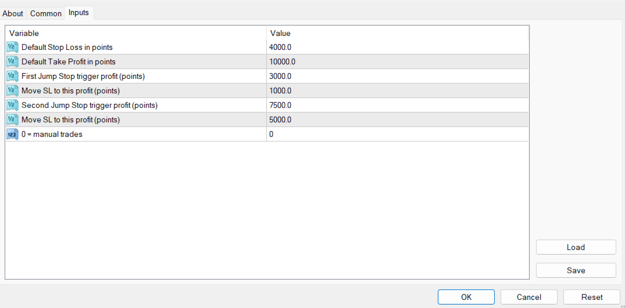Click the icon next to value 1000.0 row
625x308 pixels.
point(13,90)
